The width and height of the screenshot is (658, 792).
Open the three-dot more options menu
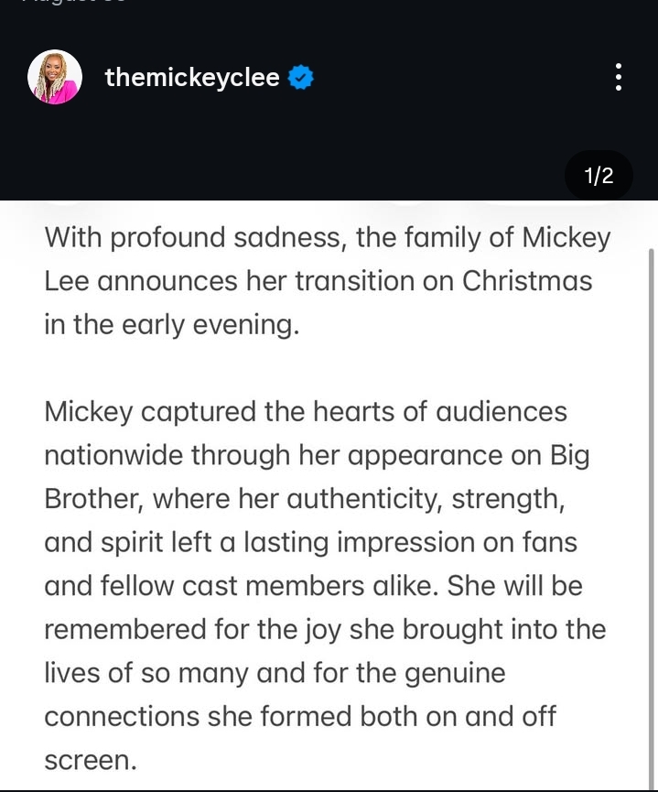619,77
